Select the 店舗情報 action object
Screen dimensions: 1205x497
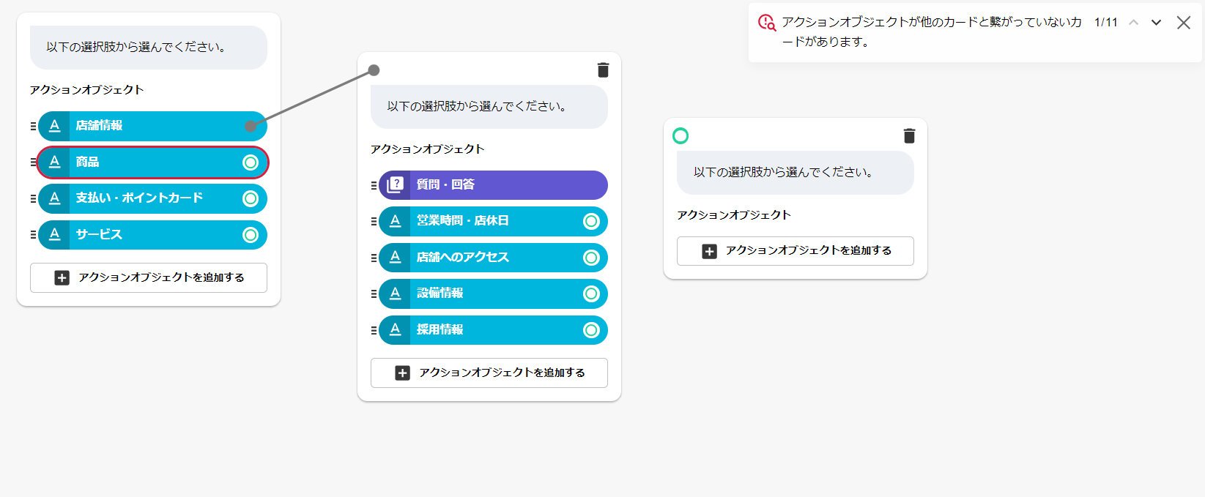(147, 126)
